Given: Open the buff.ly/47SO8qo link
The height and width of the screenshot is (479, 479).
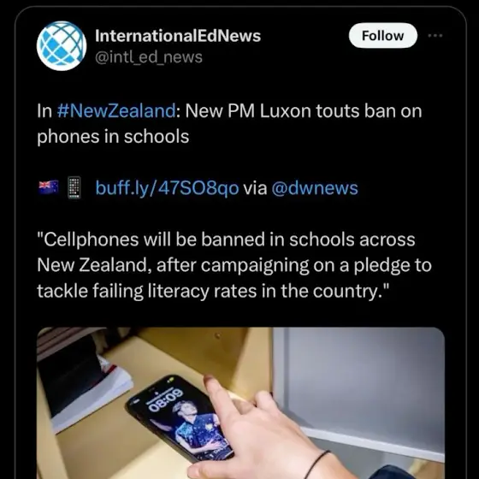Looking at the screenshot, I should pos(167,188).
